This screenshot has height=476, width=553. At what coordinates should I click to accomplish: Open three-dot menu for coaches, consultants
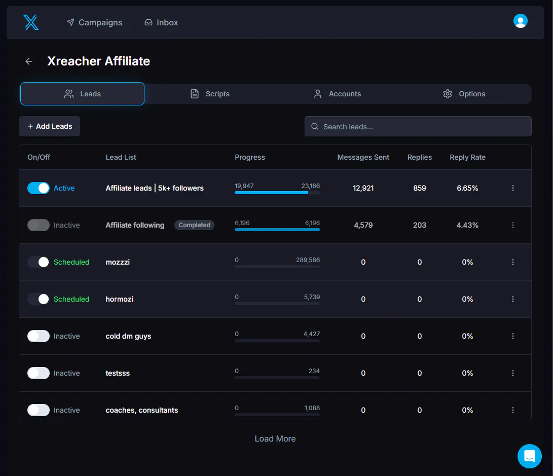[x=513, y=410]
